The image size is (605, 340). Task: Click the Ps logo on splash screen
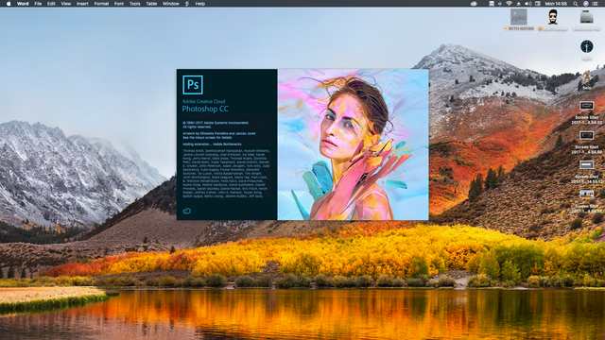click(x=193, y=85)
